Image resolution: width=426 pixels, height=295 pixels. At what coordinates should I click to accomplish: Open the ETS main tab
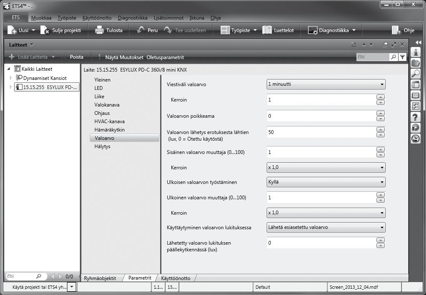[16, 17]
